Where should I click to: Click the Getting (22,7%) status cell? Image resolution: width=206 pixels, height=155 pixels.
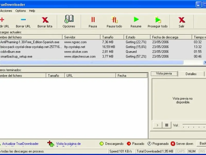coord(136,42)
